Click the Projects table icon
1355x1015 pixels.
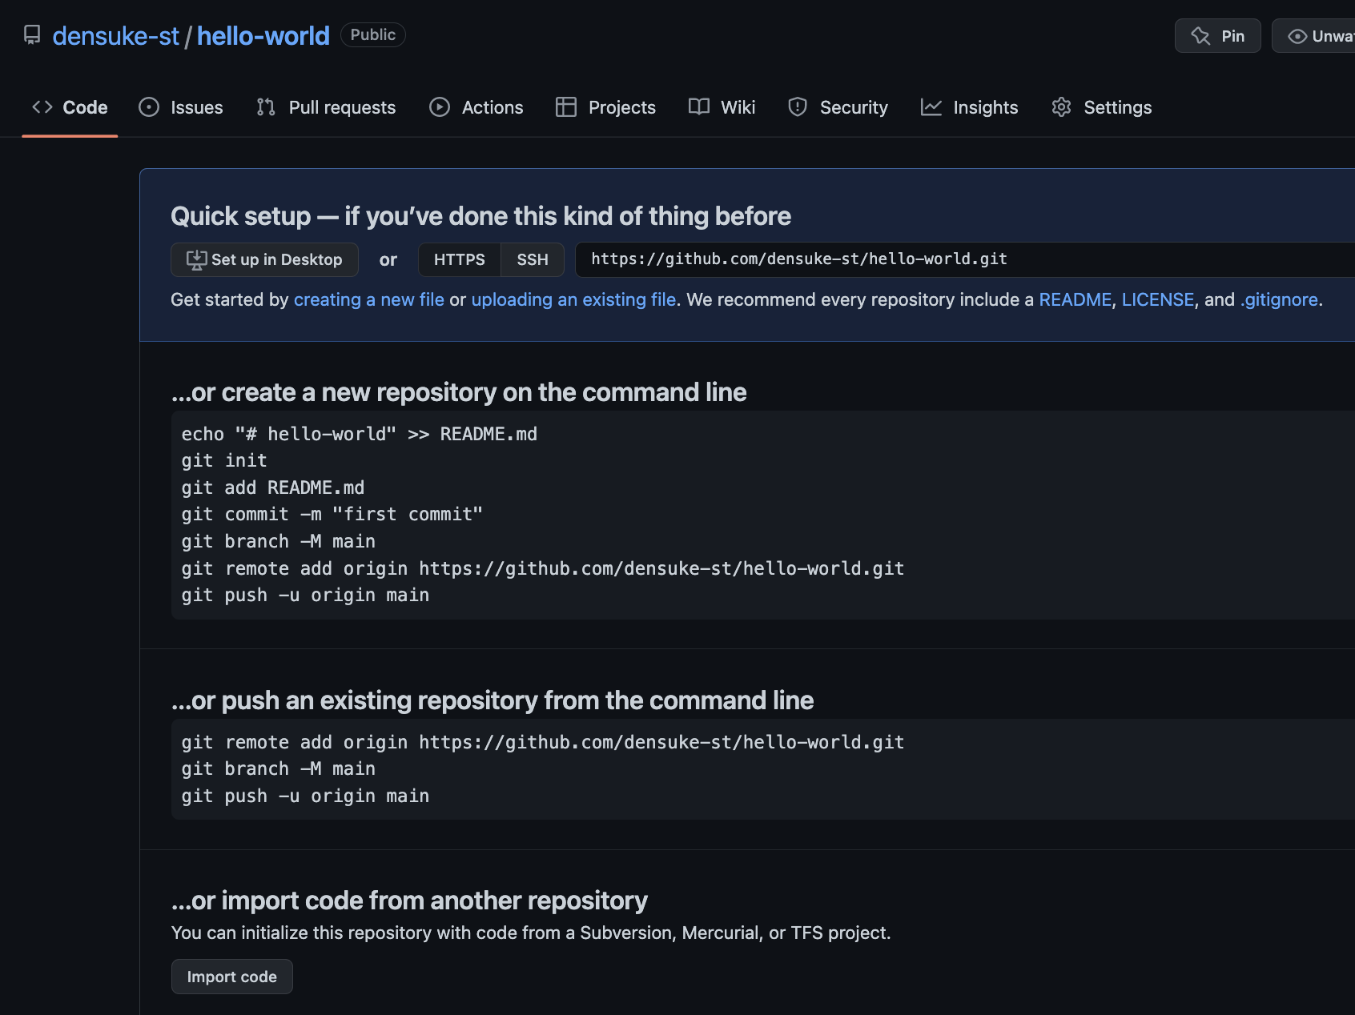tap(566, 107)
